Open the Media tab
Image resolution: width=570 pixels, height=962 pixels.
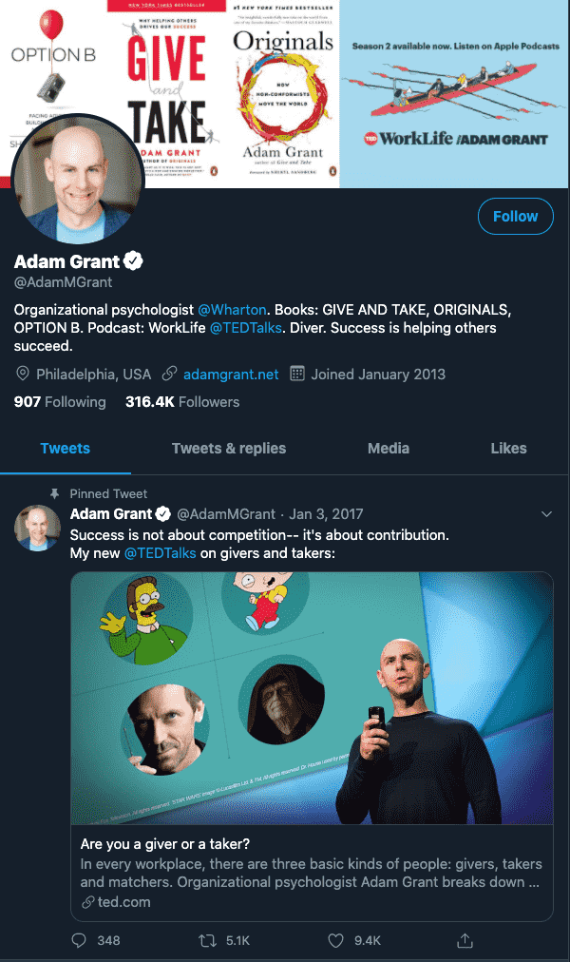[389, 449]
